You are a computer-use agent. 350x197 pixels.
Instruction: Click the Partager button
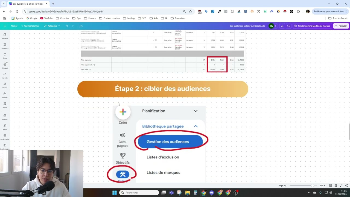[x=341, y=26]
